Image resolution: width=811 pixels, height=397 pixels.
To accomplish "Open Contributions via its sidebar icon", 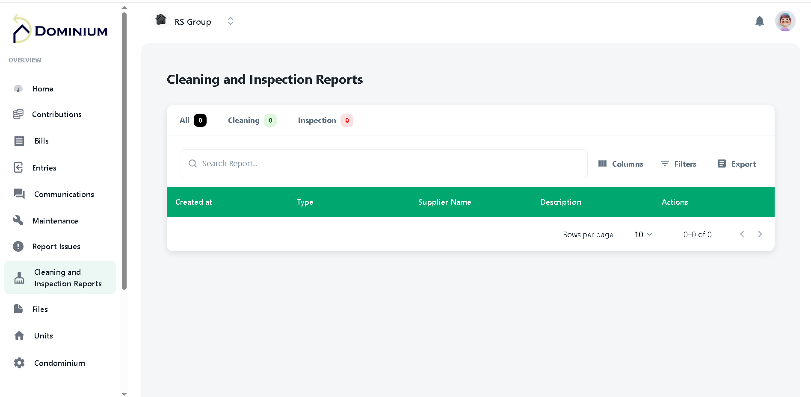I will pyautogui.click(x=18, y=114).
